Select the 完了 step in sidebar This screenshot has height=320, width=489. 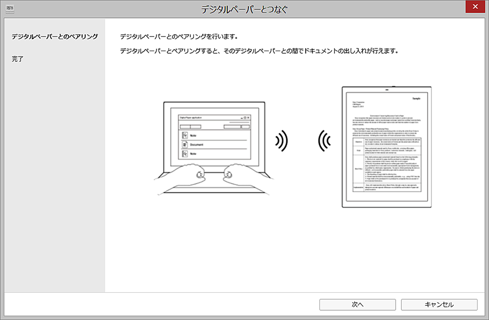pyautogui.click(x=18, y=58)
